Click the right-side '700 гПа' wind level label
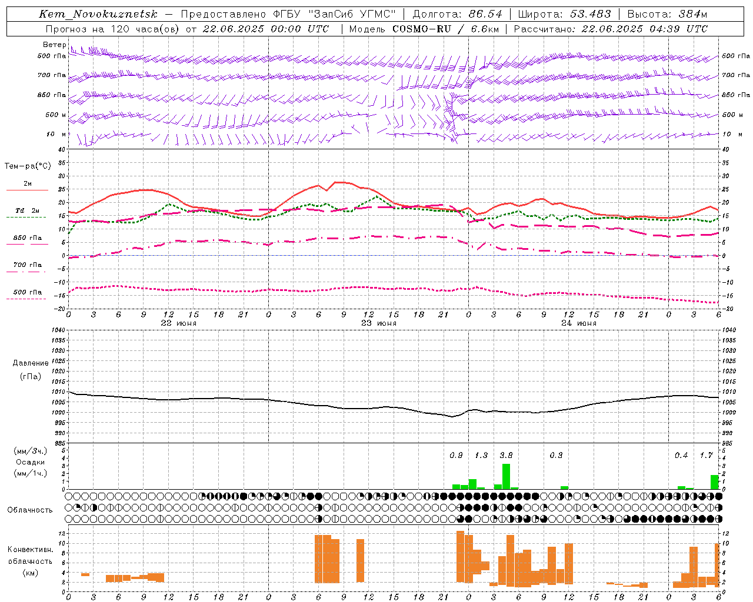The height and width of the screenshot is (602, 753). [736, 75]
